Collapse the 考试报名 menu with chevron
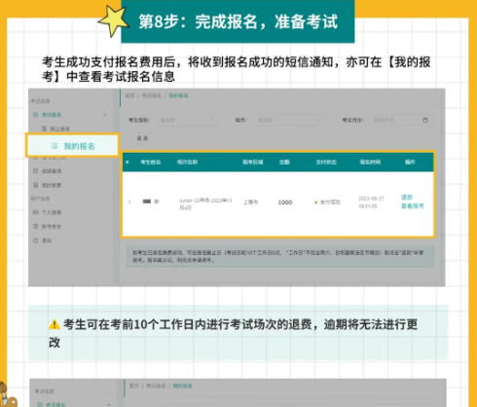Screen dimensions: 477x407 tap(104, 115)
